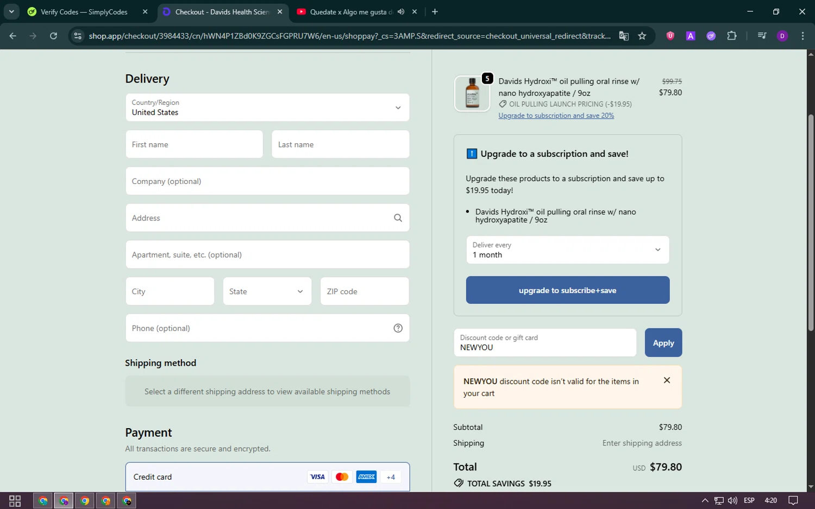Open a new browser tab
The image size is (815, 509).
coord(435,11)
